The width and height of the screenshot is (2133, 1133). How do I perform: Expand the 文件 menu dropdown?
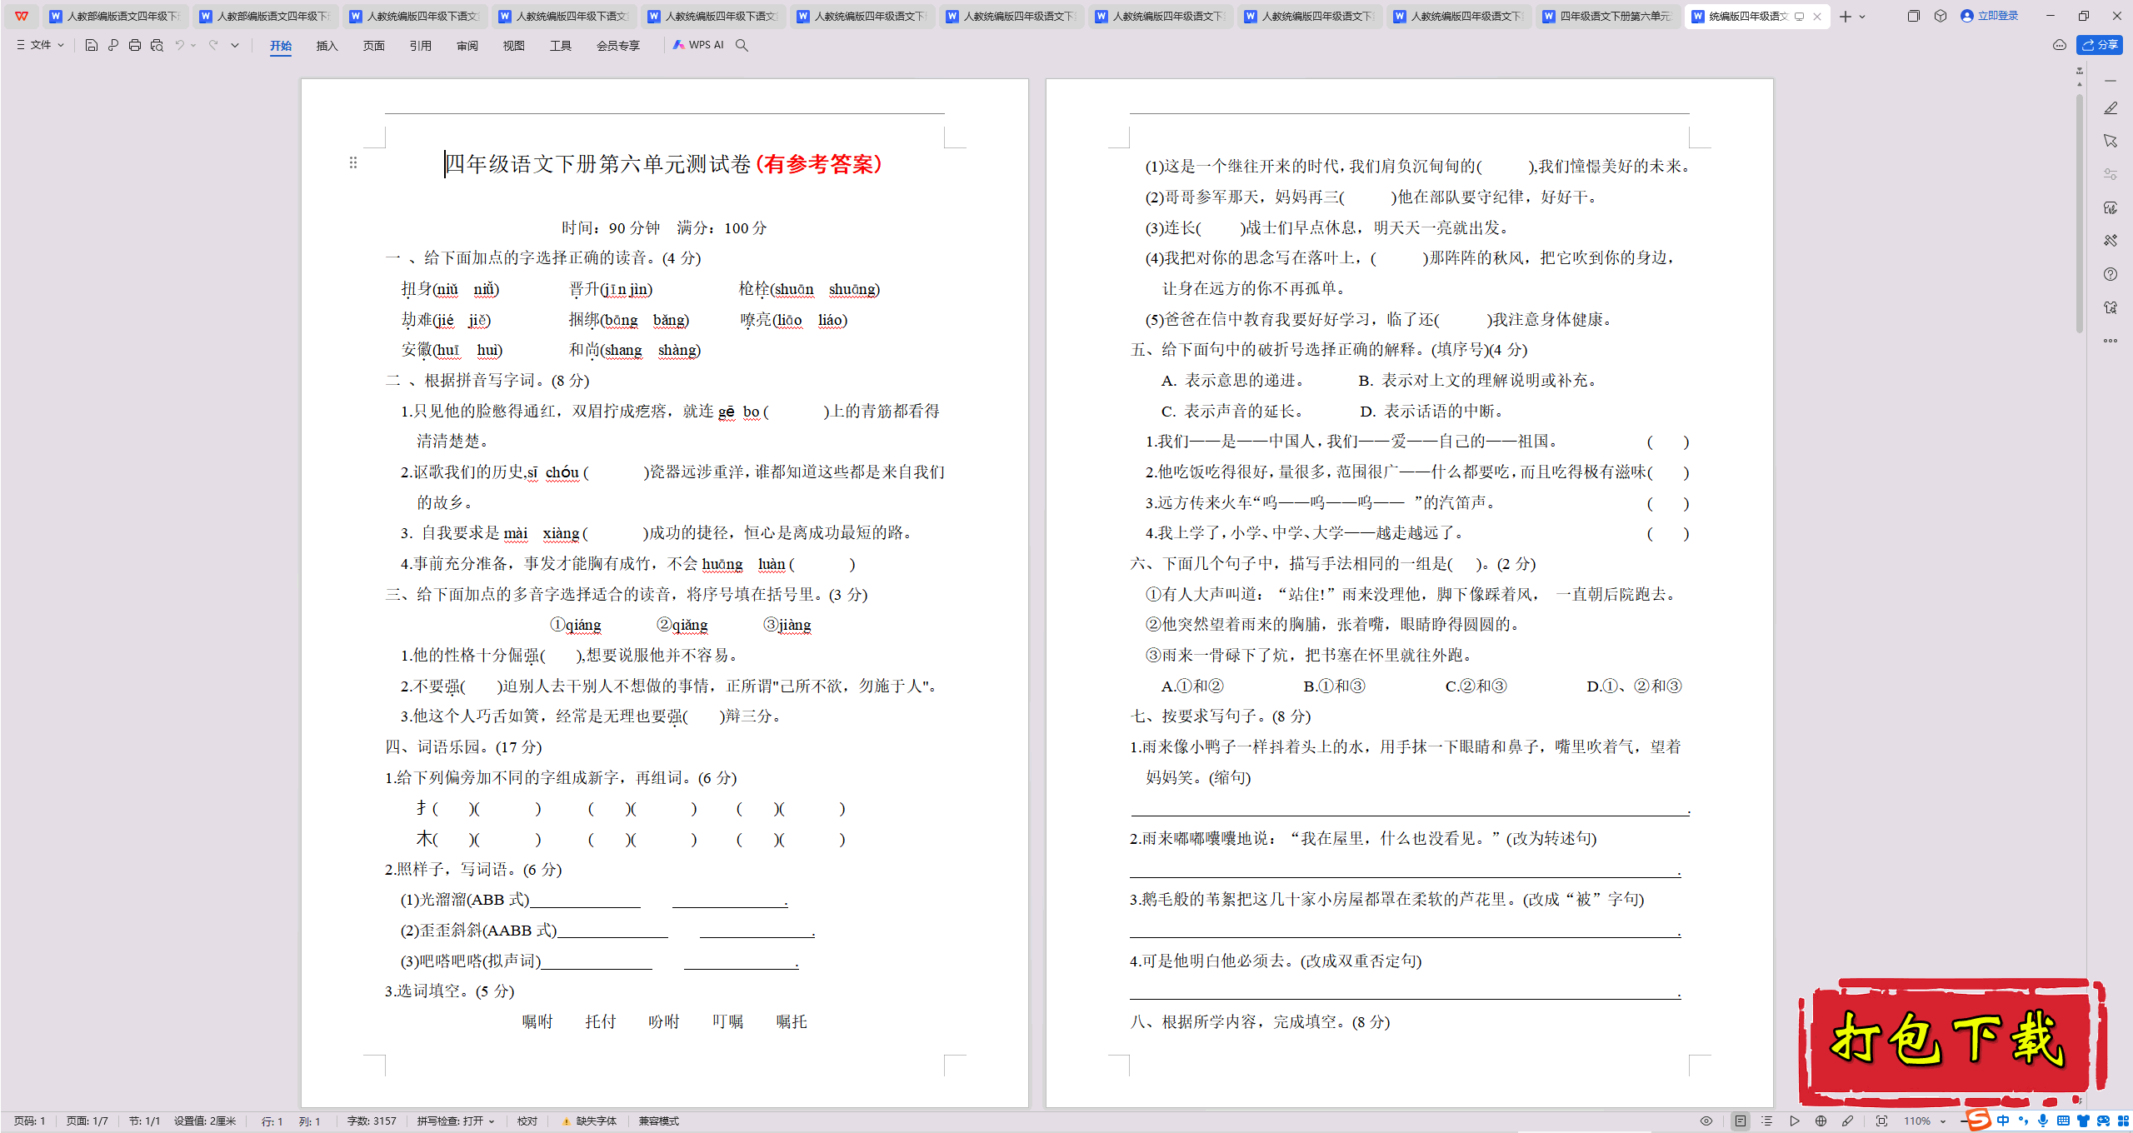(x=40, y=45)
